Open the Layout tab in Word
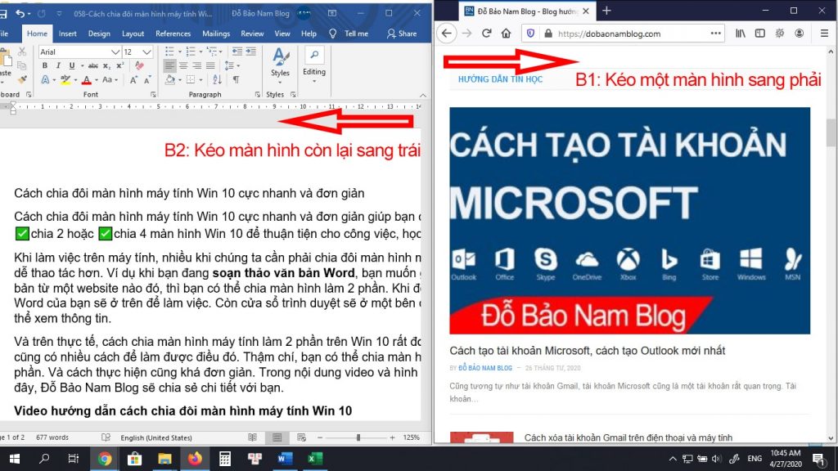This screenshot has height=471, width=838. point(133,33)
